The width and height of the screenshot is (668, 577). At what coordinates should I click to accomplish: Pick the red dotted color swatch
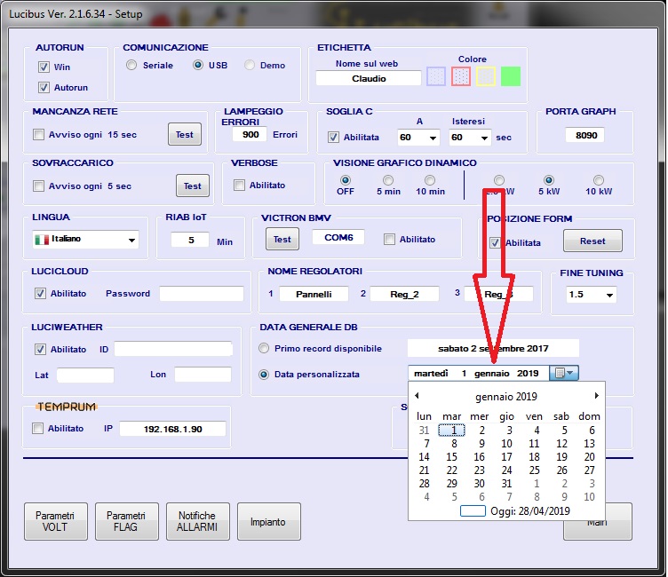click(x=461, y=76)
